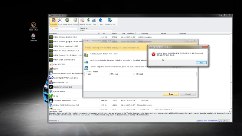Click the Like us button

click(224, 121)
